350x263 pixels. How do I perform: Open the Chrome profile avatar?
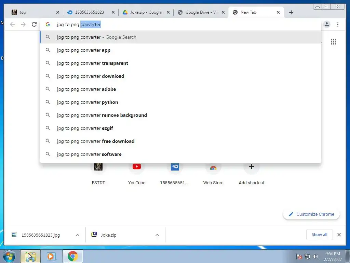pos(326,24)
